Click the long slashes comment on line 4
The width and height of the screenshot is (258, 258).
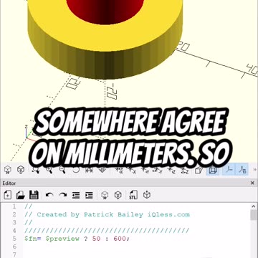(x=107, y=231)
